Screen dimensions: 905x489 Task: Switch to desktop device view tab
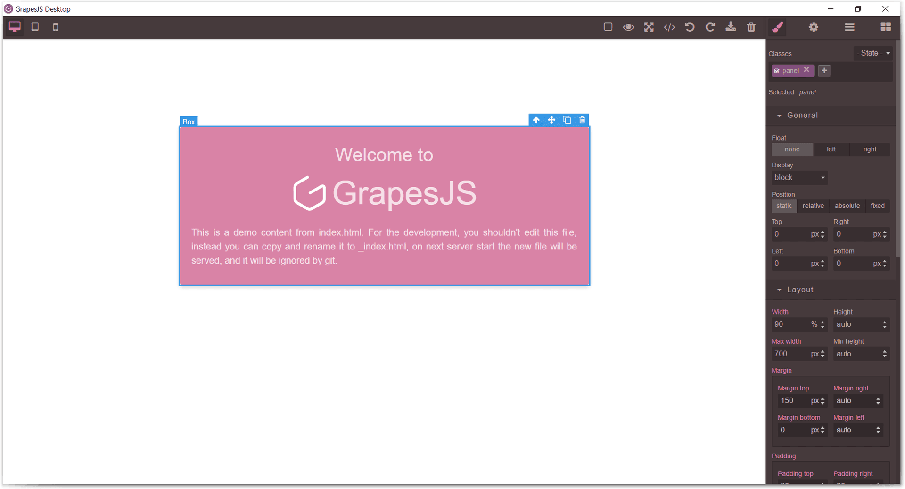pyautogui.click(x=14, y=27)
